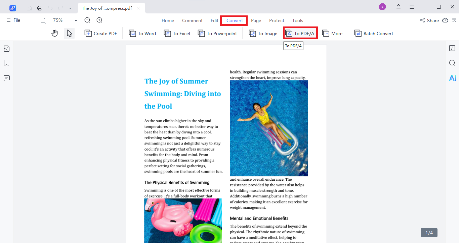Image resolution: width=459 pixels, height=243 pixels.
Task: Open the Bookmarks panel
Action: (6, 63)
